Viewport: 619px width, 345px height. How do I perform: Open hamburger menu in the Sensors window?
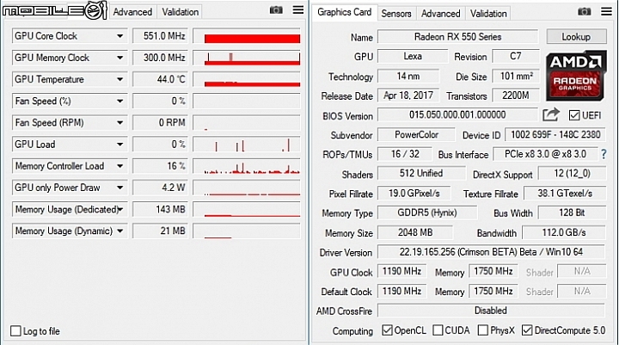298,9
